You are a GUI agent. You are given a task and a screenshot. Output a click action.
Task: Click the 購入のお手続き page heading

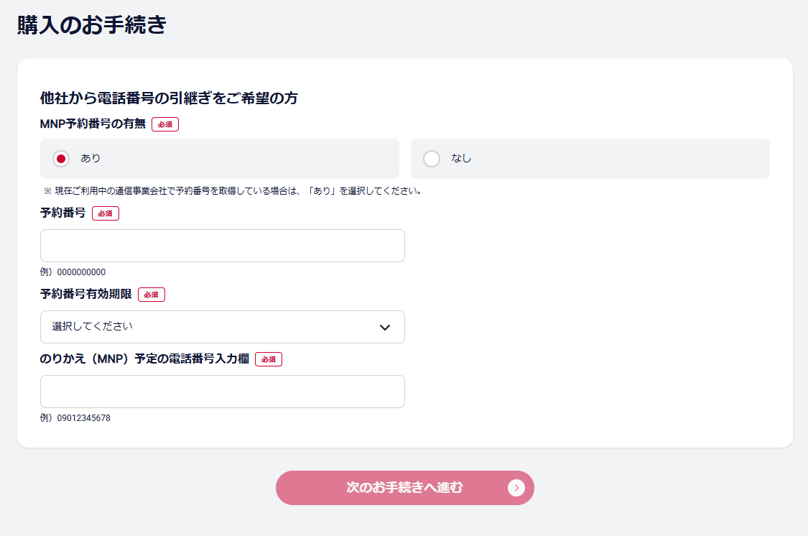92,24
